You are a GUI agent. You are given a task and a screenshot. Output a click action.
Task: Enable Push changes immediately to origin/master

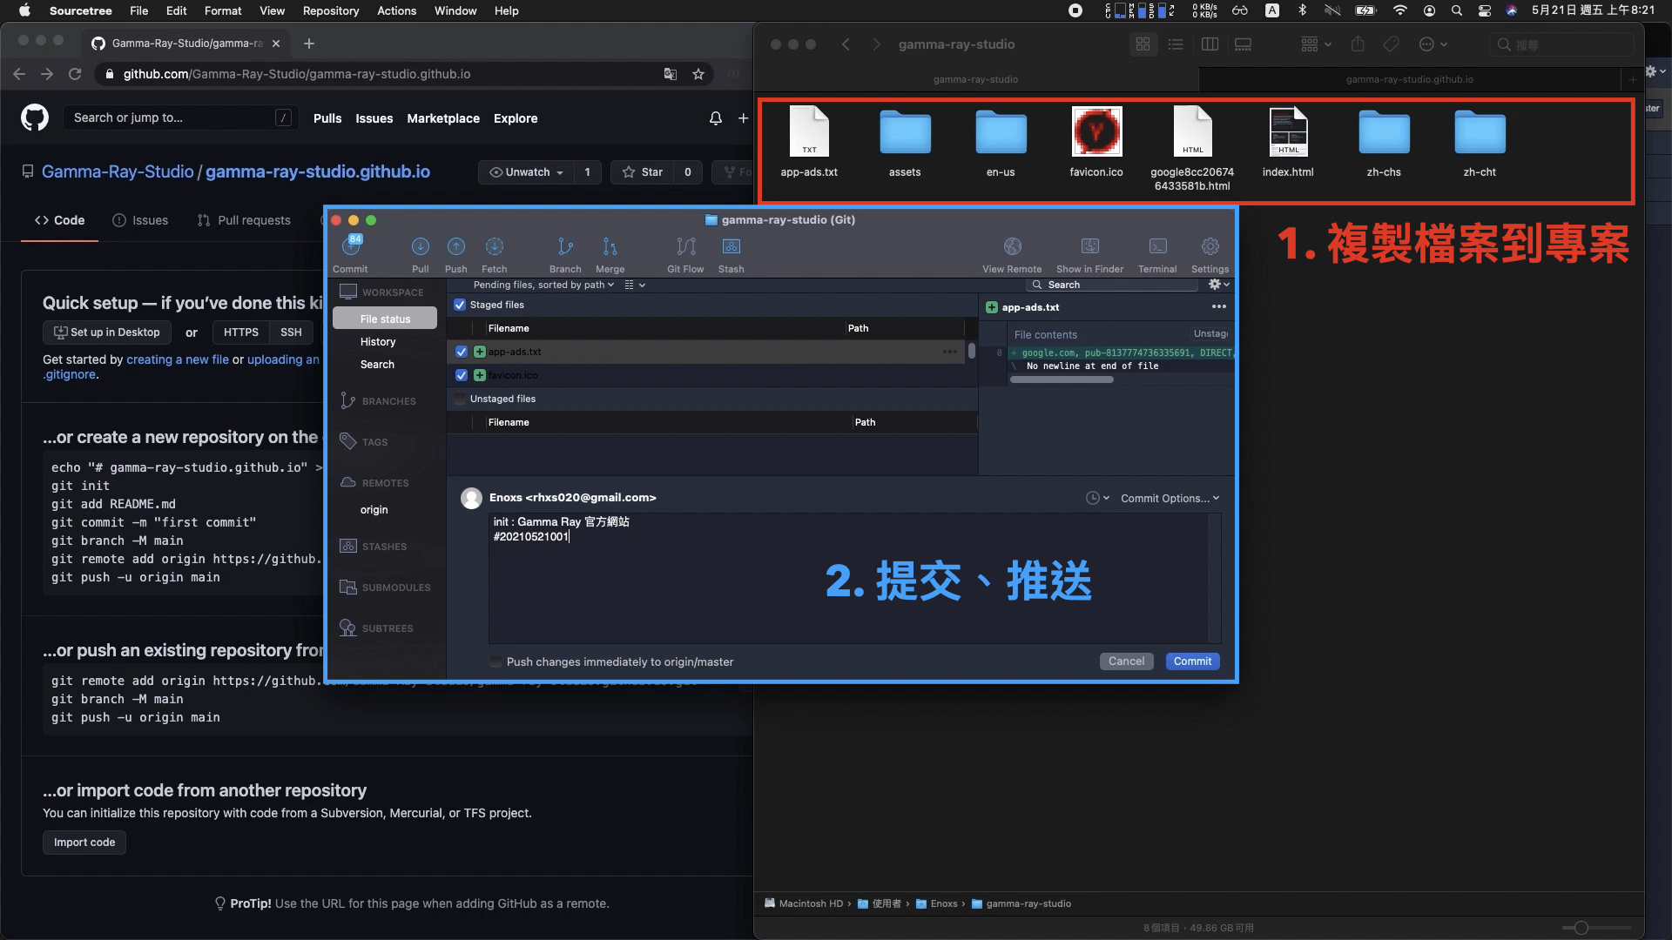496,661
